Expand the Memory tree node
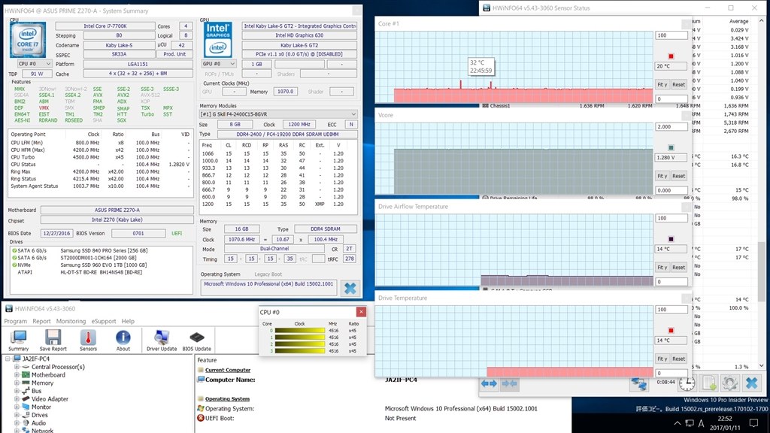The image size is (770, 433). click(17, 383)
